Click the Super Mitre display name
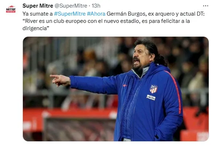Viewport: 212px width, 146px height. click(x=38, y=6)
